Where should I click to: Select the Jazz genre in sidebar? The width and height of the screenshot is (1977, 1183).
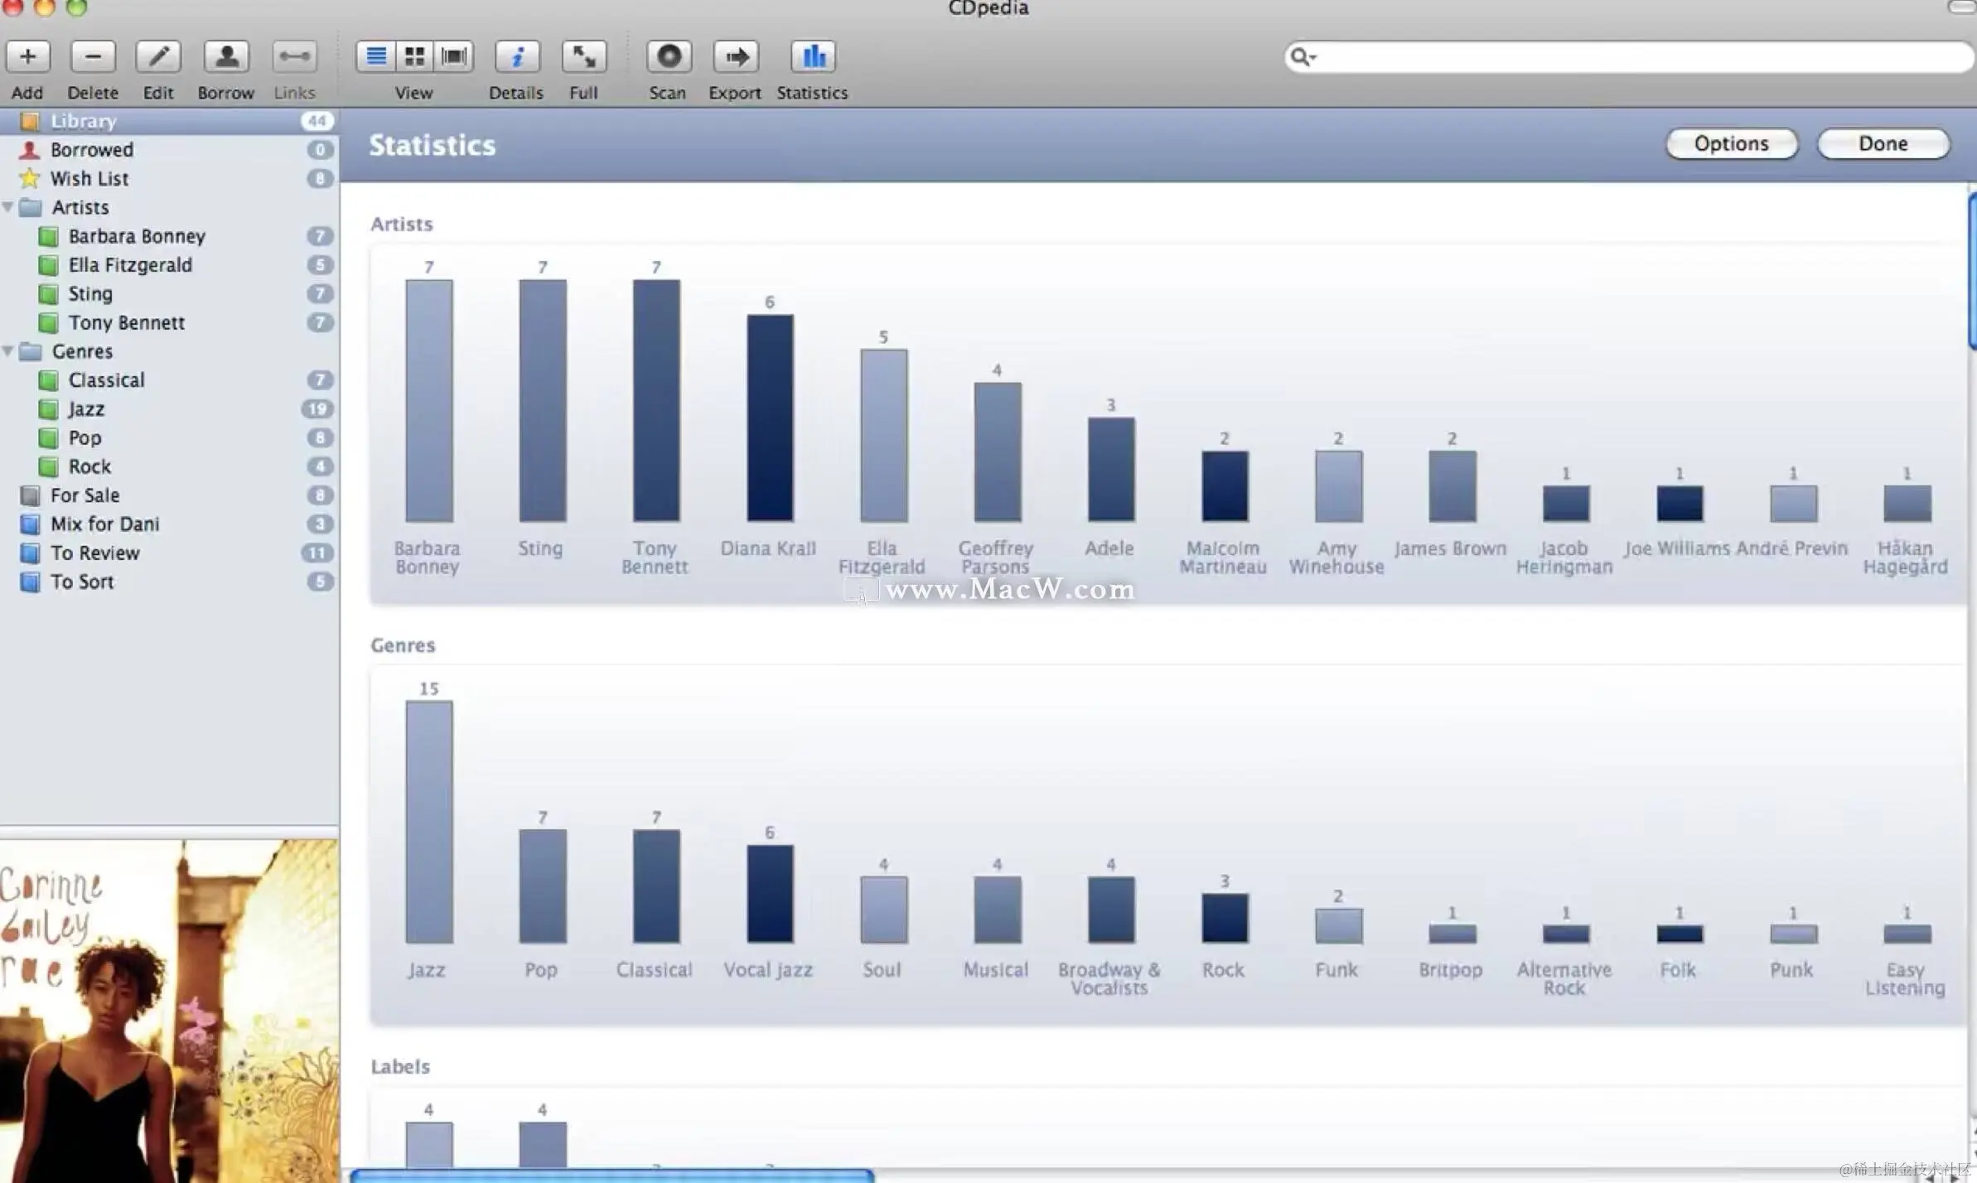coord(169,409)
